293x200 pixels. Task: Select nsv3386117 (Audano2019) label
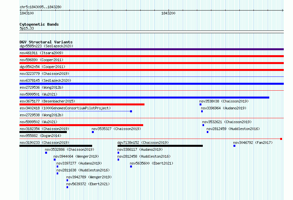(x=140, y=149)
